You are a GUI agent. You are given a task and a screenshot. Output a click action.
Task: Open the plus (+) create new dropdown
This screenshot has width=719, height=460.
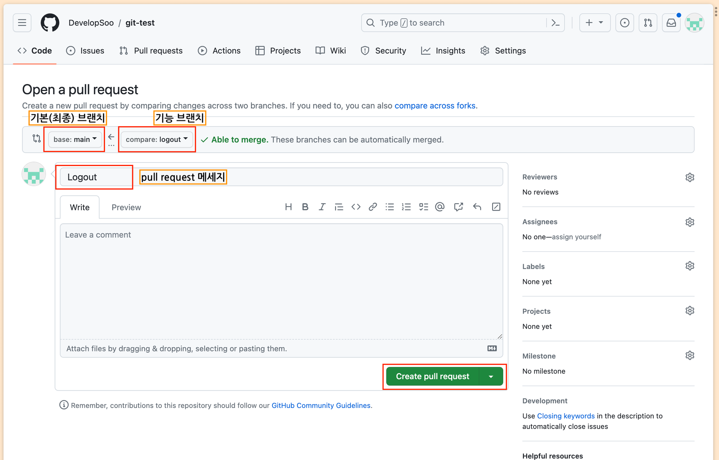(595, 22)
